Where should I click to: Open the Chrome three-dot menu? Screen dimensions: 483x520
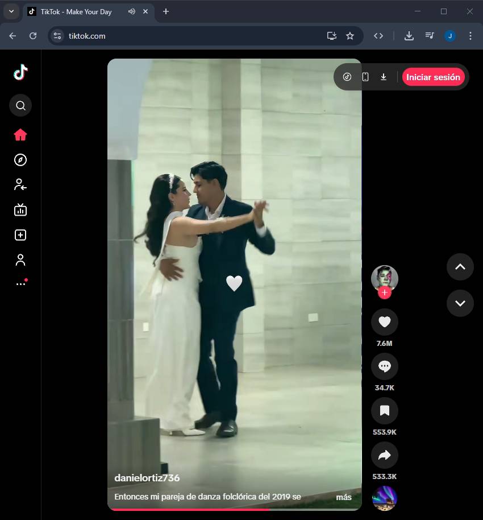click(x=470, y=36)
